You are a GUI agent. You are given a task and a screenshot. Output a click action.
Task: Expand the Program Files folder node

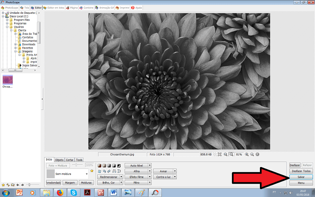[x=7, y=20]
